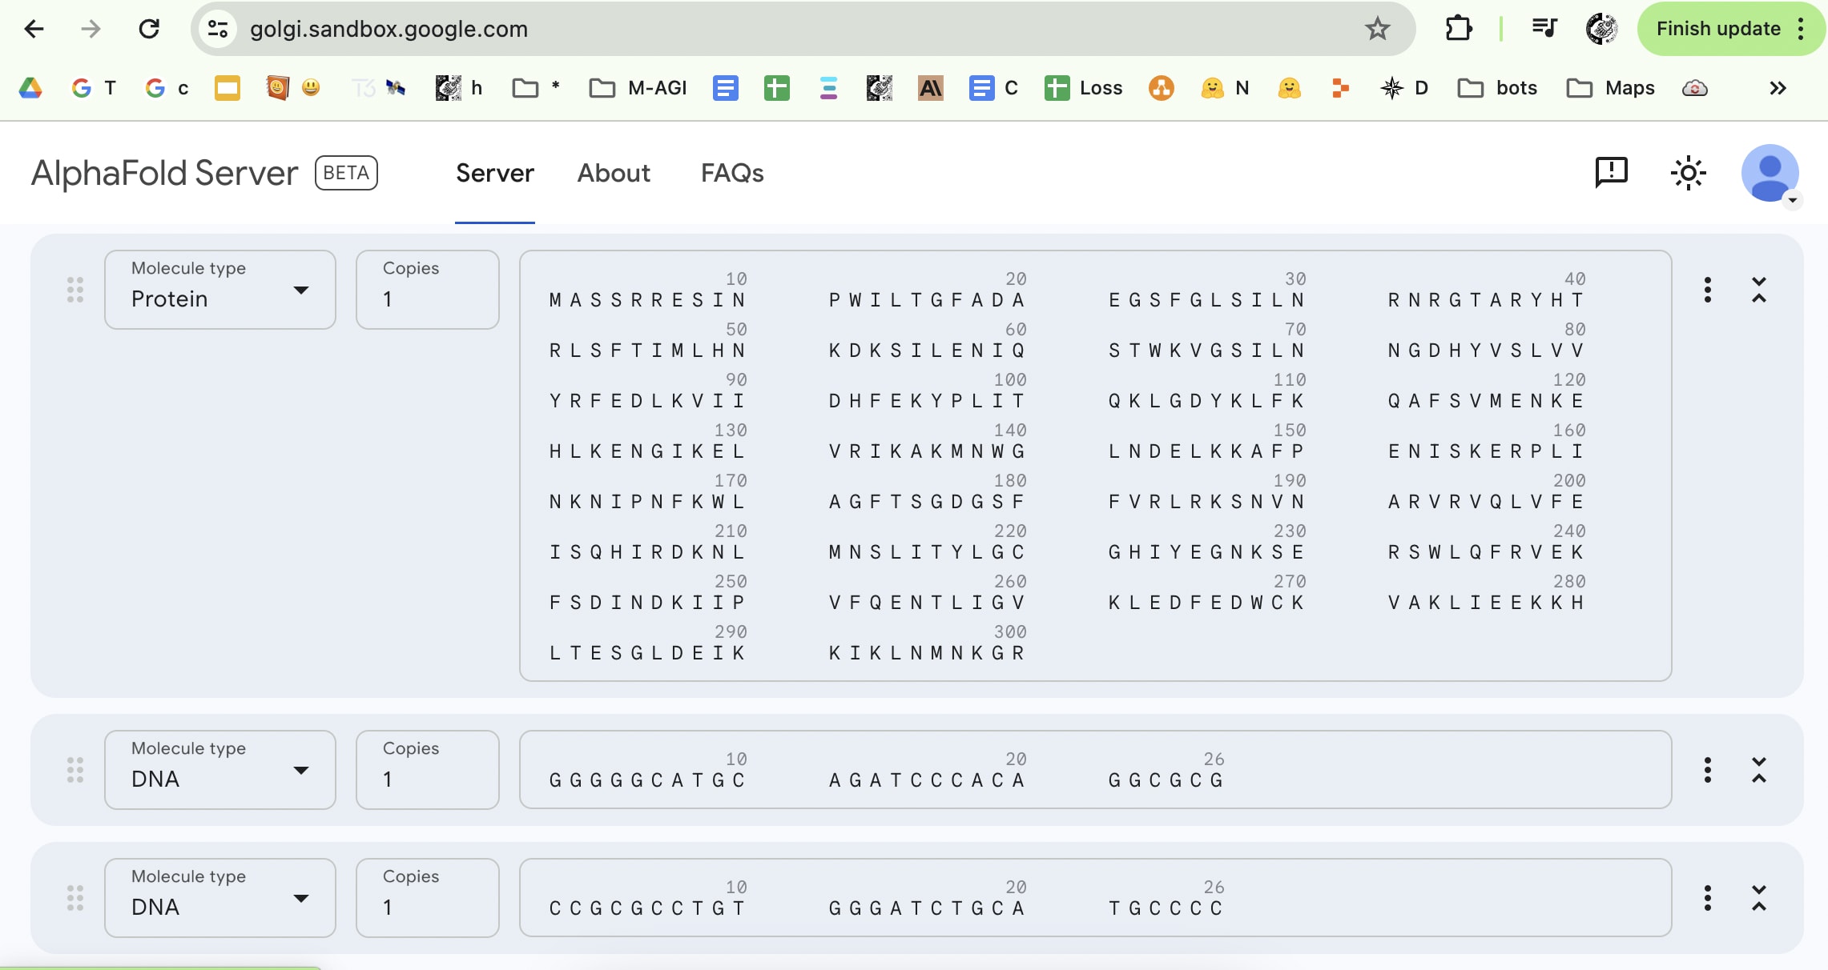Screen dimensions: 1828x970
Task: Grab drag handle of second DNA row
Action: point(75,898)
